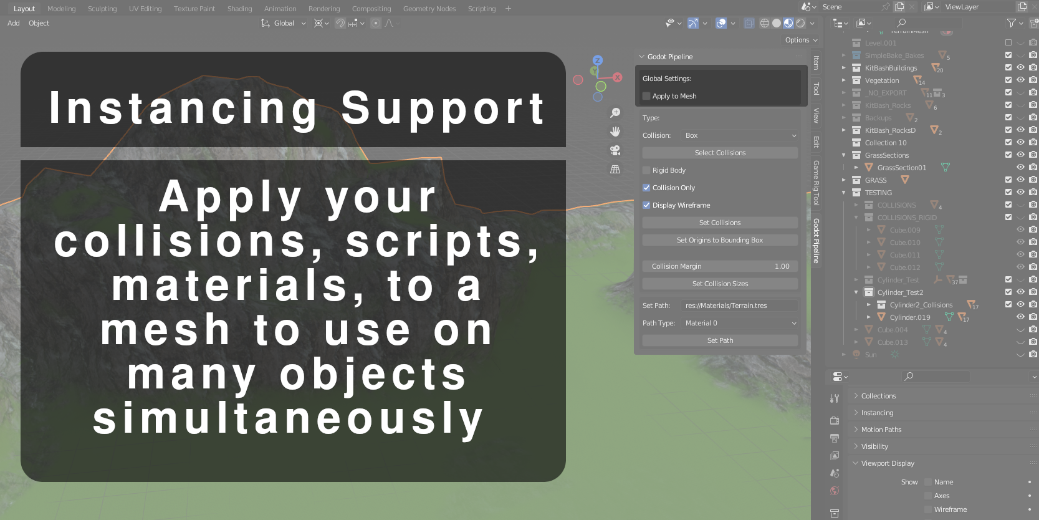1039x520 pixels.
Task: Open the Path Type Material 0 dropdown
Action: (x=740, y=323)
